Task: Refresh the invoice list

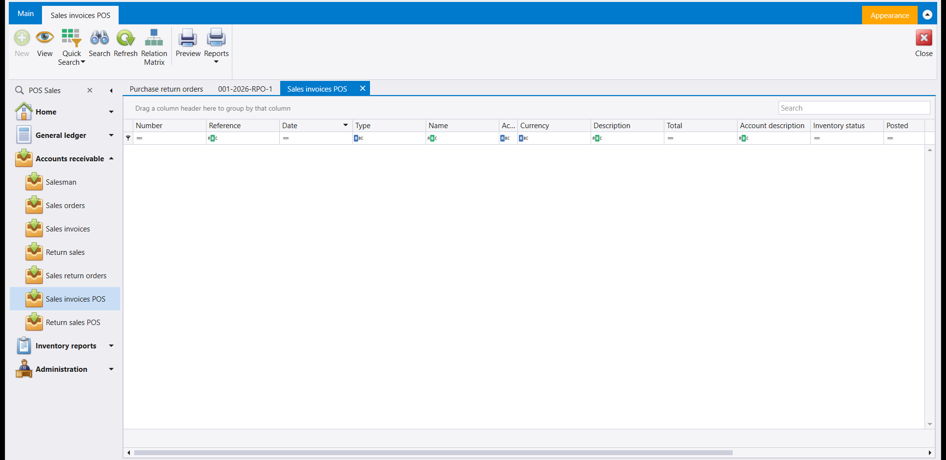Action: coord(125,38)
